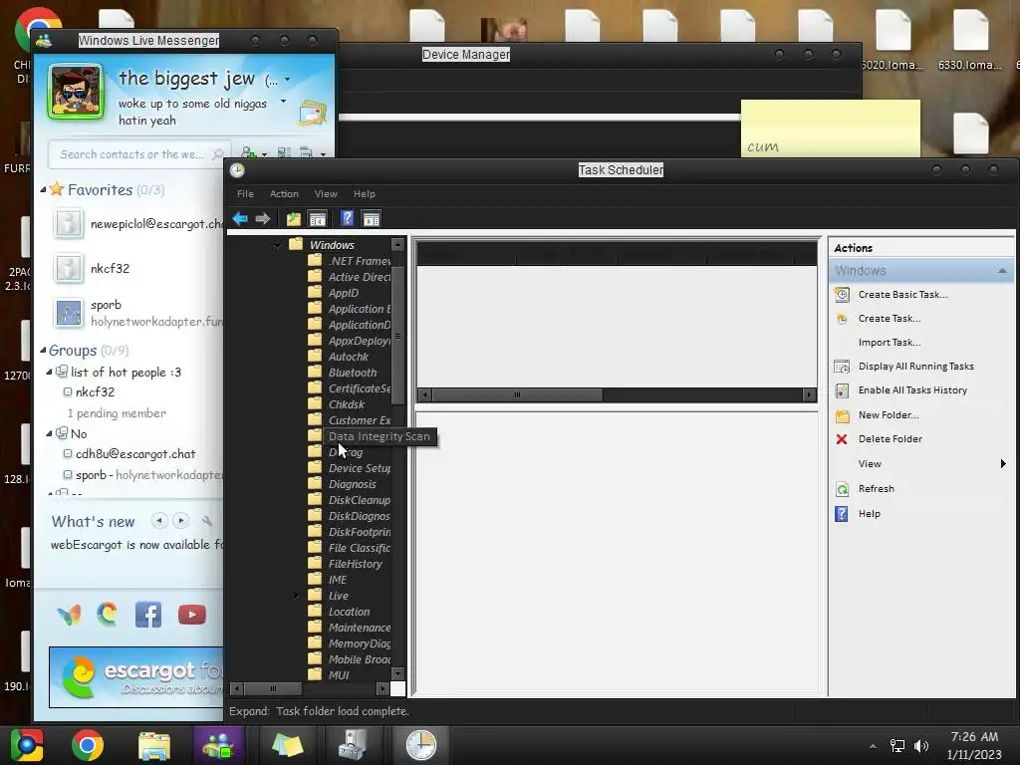Collapse the Groups section in Messenger
This screenshot has height=765, width=1020.
[44, 351]
